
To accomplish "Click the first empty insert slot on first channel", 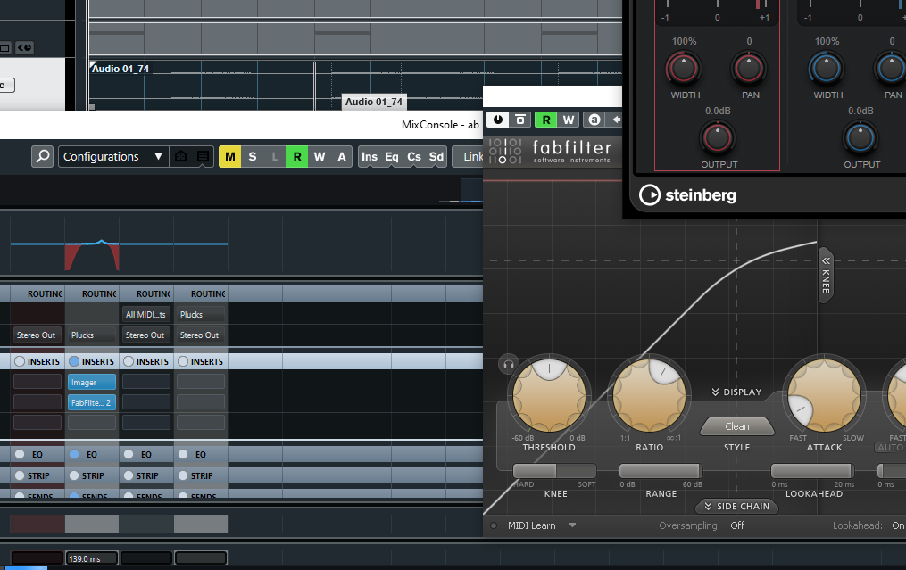I will 37,382.
